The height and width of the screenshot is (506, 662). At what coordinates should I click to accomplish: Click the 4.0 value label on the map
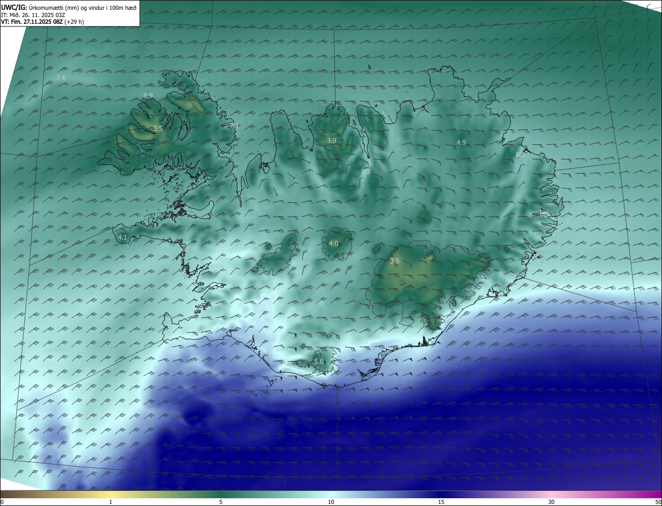334,243
